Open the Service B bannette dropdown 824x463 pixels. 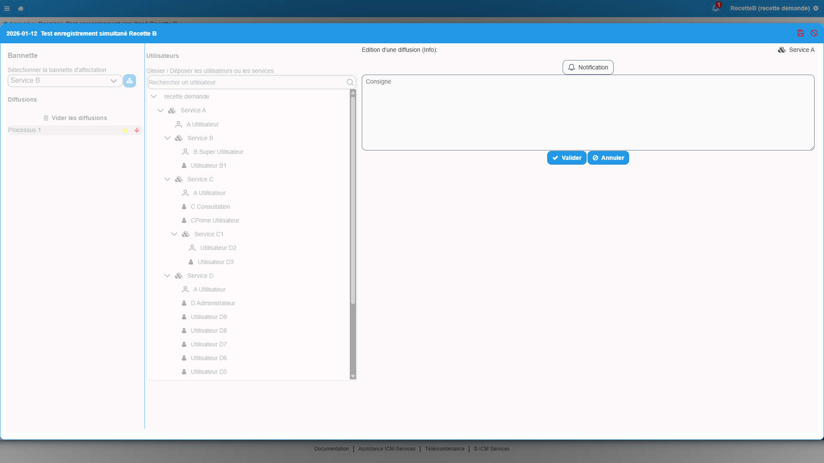(x=65, y=81)
